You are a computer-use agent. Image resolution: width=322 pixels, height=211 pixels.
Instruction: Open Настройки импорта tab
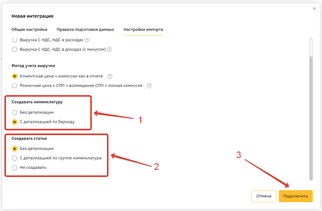pyautogui.click(x=143, y=29)
